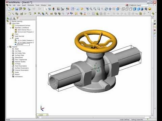Click the Select arrow cursor tool
Viewport: 162px width, 121px height.
tap(46, 9)
